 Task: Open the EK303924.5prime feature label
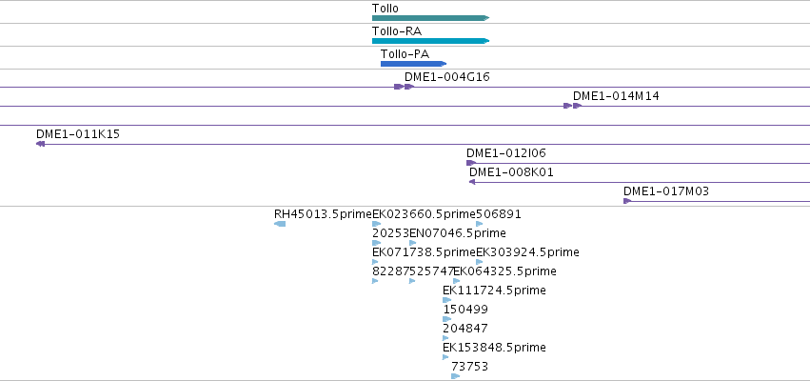(x=527, y=252)
